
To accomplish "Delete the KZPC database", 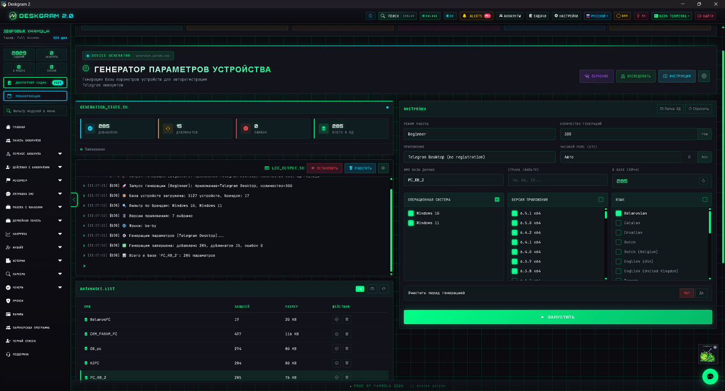I will pos(347,363).
